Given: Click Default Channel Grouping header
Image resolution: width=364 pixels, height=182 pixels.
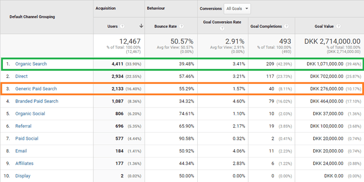Looking at the screenshot, I should pyautogui.click(x=32, y=17).
